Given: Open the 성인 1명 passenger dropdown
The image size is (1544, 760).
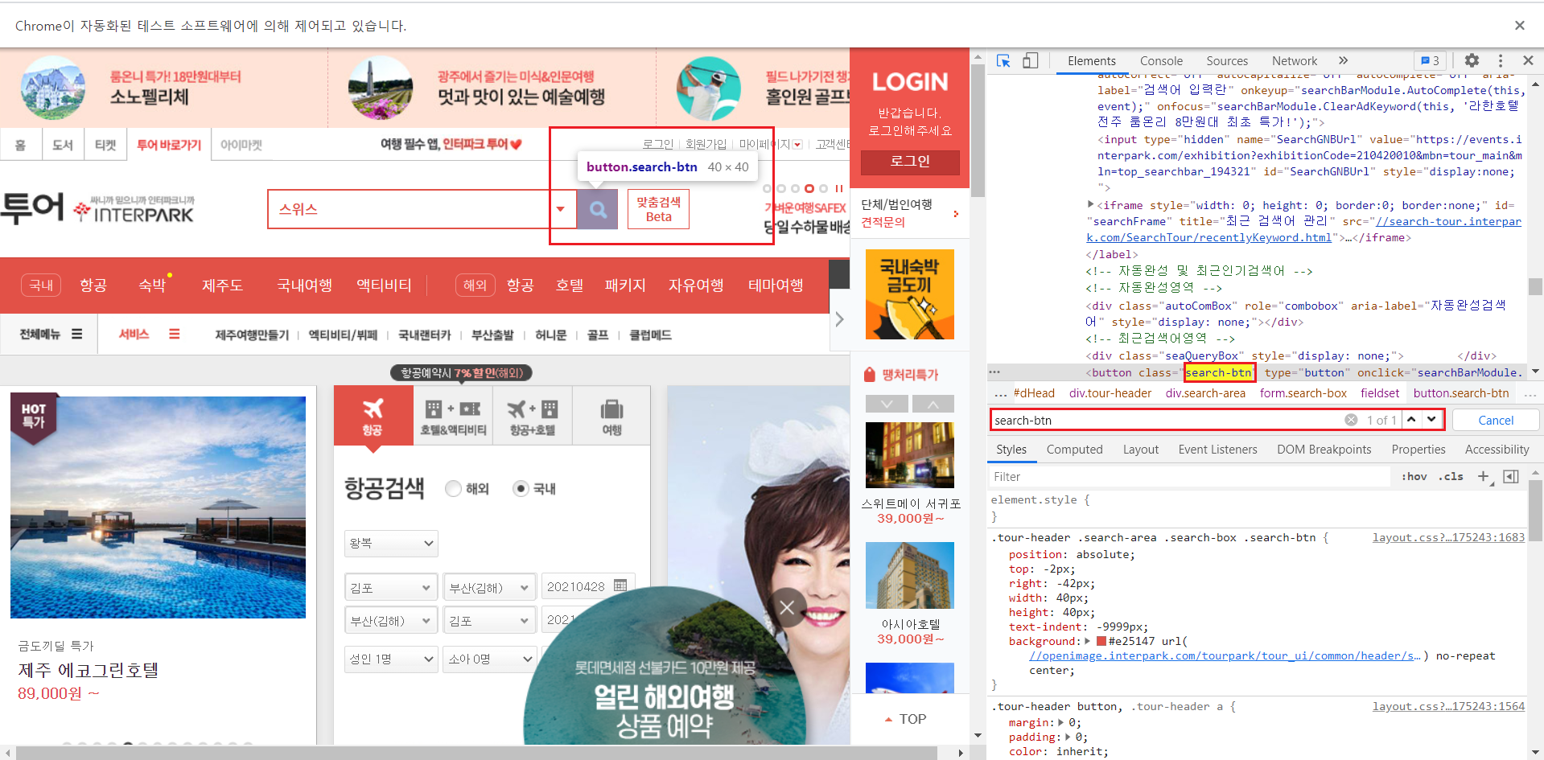Looking at the screenshot, I should (391, 659).
